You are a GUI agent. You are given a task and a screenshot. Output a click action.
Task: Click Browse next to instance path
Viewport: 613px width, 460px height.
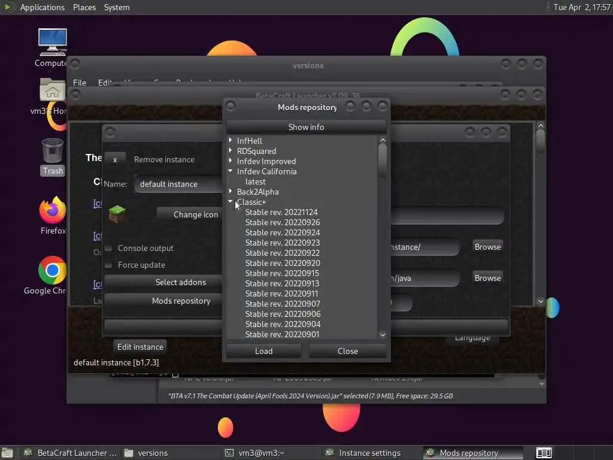pos(487,247)
